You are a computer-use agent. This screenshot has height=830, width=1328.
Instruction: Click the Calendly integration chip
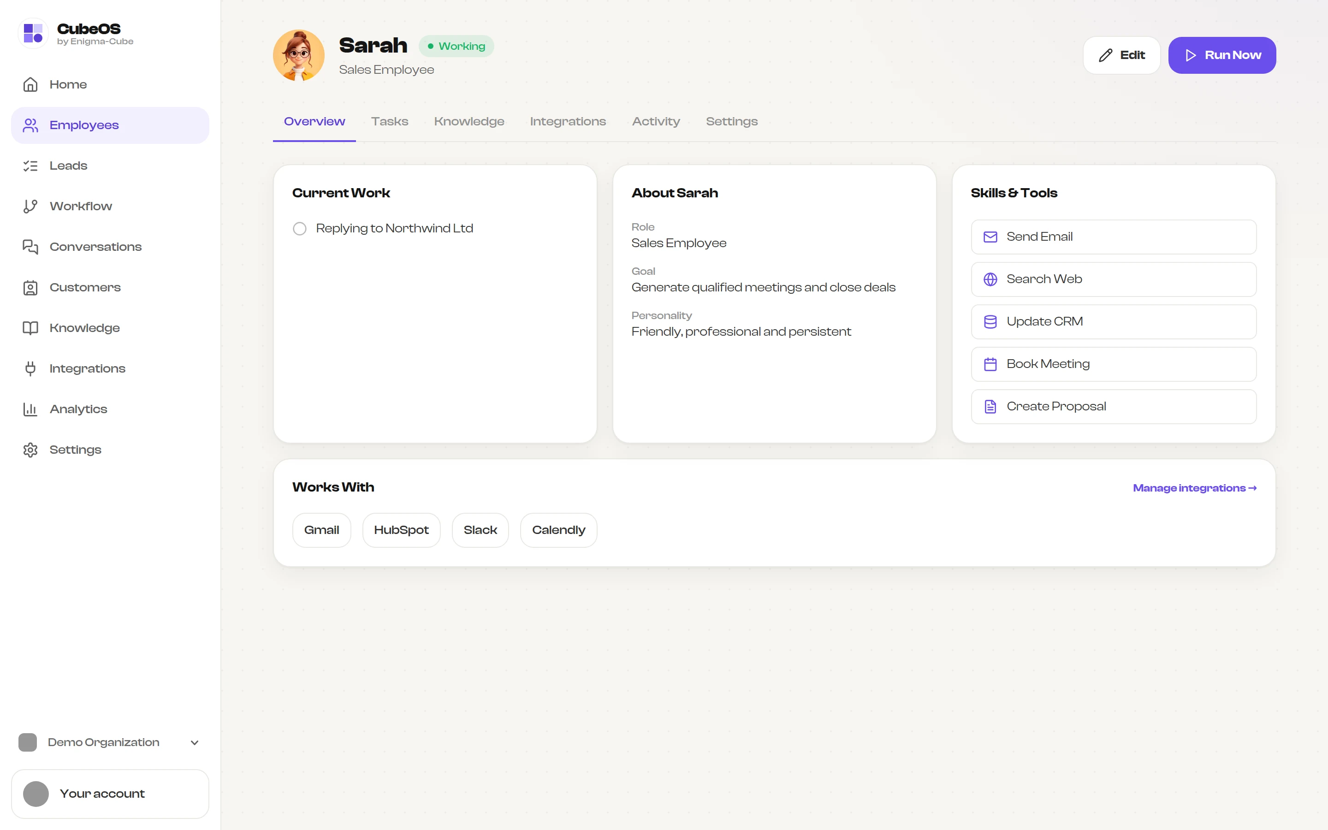pyautogui.click(x=559, y=530)
